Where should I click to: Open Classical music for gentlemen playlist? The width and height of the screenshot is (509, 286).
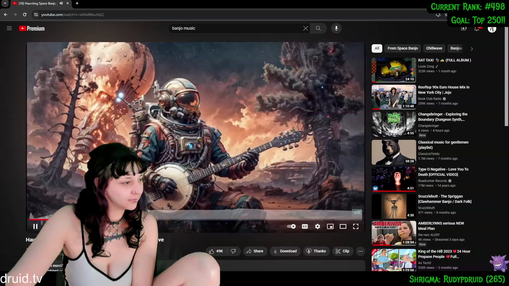click(443, 145)
